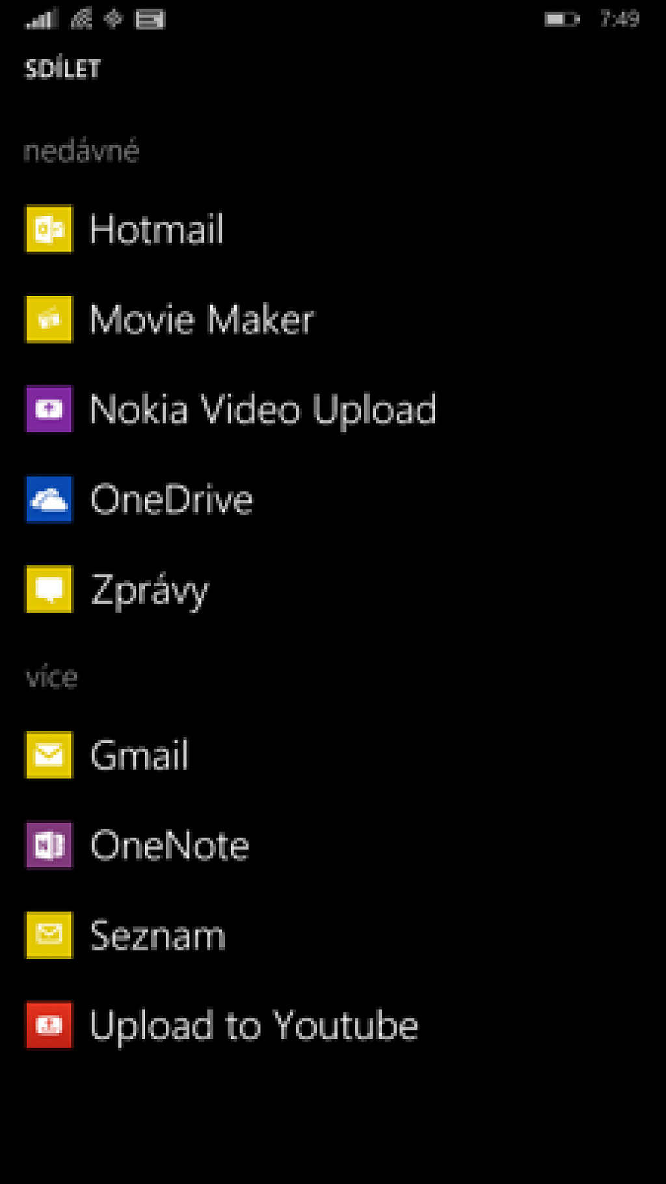Share via Hotmail label
The height and width of the screenshot is (1184, 666).
(x=157, y=229)
